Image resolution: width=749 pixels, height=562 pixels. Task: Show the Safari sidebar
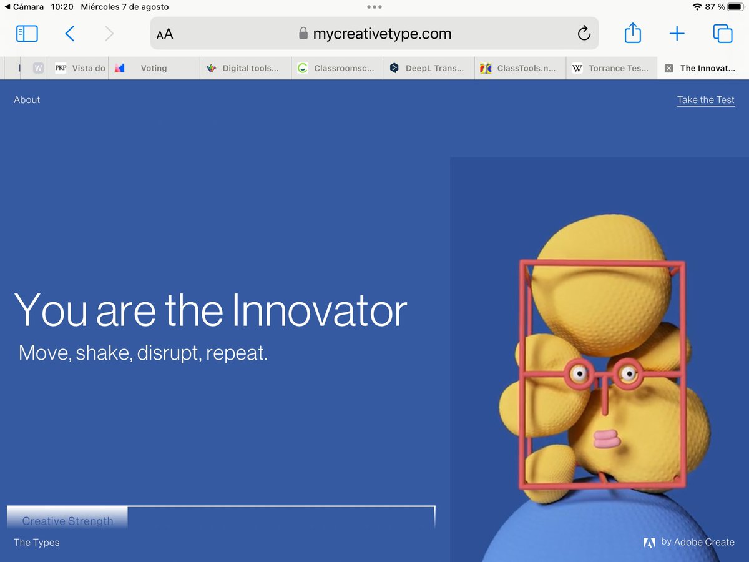(x=27, y=34)
